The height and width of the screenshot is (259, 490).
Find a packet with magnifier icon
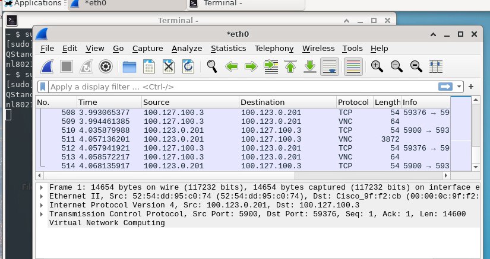[x=212, y=66]
